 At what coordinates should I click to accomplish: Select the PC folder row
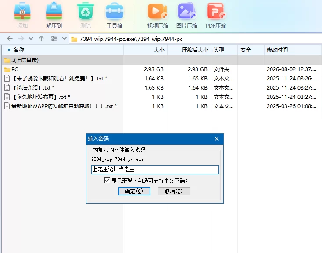pos(161,69)
